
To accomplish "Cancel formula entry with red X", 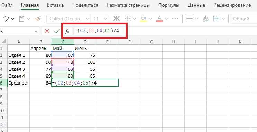I will pyautogui.click(x=47, y=31).
